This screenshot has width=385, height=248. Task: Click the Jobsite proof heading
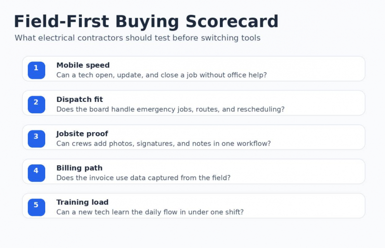click(82, 134)
